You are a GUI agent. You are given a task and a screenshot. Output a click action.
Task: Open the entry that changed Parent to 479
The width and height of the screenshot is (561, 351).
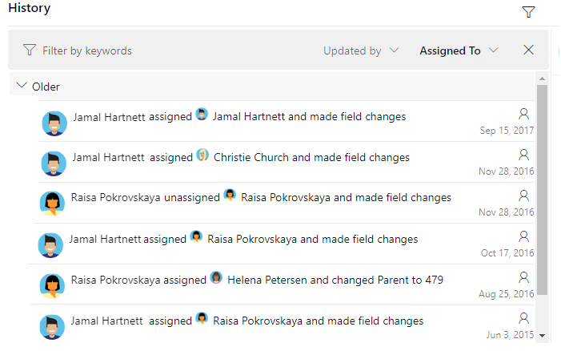[x=336, y=280]
